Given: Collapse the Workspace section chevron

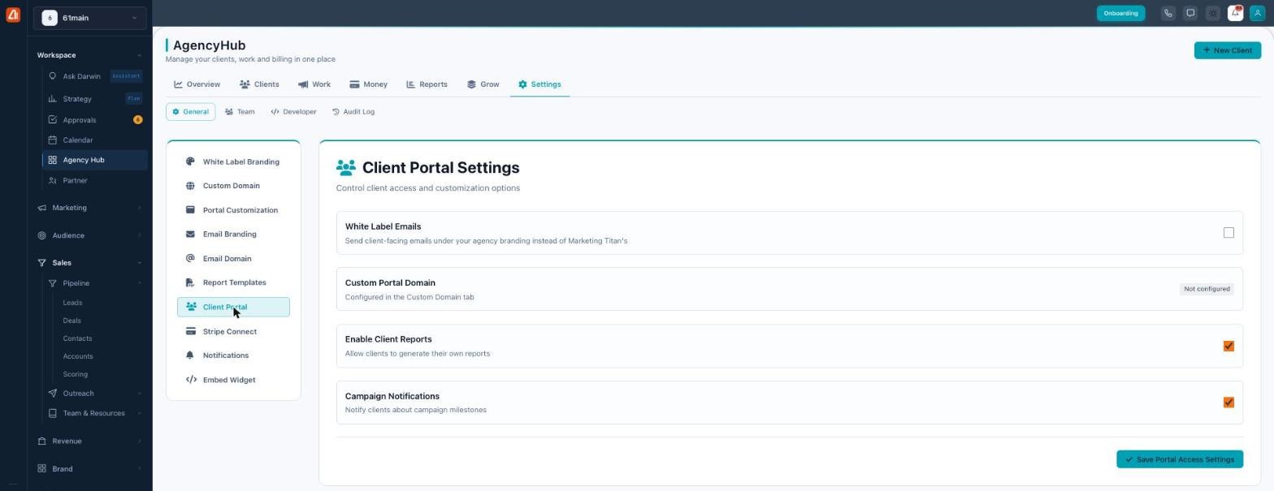Looking at the screenshot, I should [x=139, y=55].
